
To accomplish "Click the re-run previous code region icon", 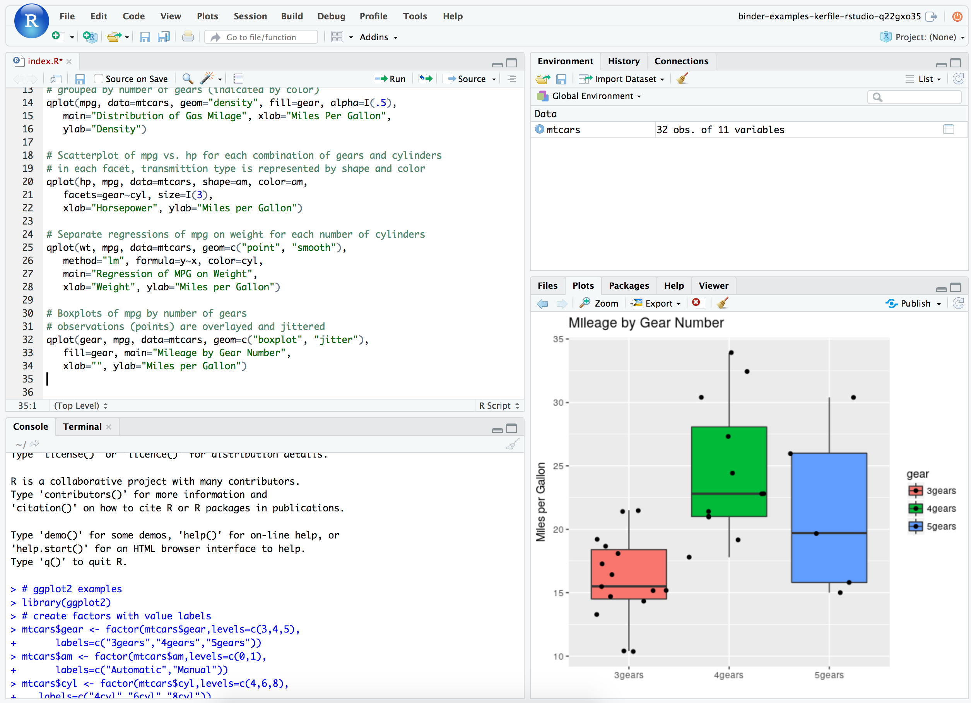I will (425, 79).
